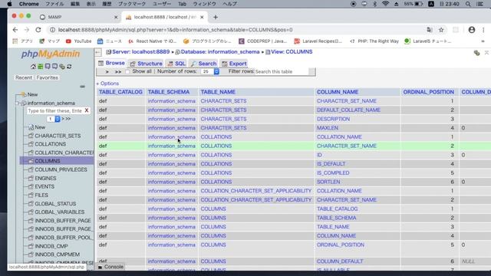Click the table icon next to ENGINES
Screen dimensions: 491x276
[31, 178]
